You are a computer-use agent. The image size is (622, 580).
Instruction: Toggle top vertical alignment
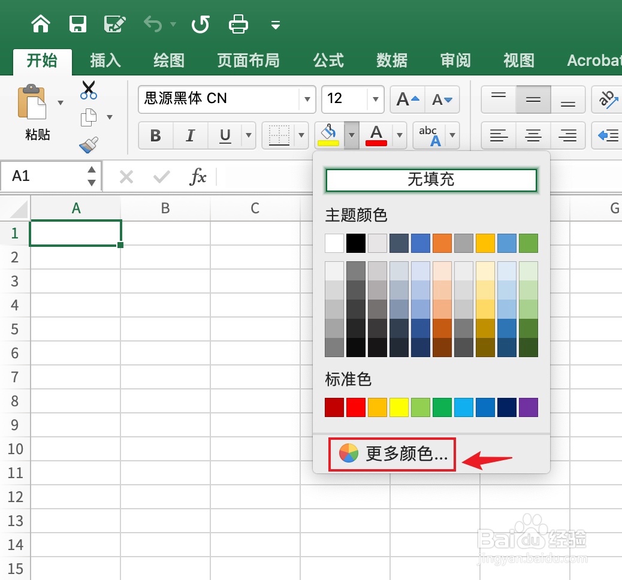tap(499, 99)
